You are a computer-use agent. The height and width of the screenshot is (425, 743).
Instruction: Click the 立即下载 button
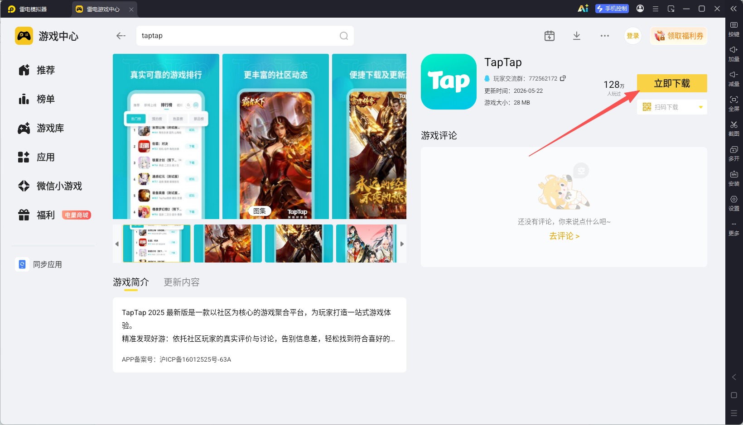coord(672,83)
